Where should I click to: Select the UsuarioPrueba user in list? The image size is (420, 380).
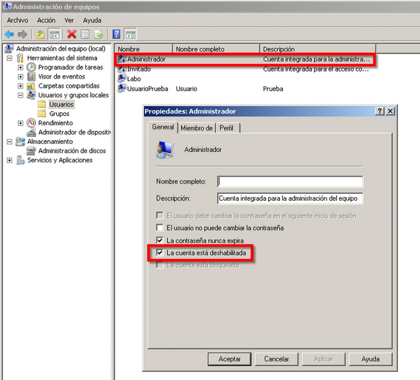pos(147,89)
